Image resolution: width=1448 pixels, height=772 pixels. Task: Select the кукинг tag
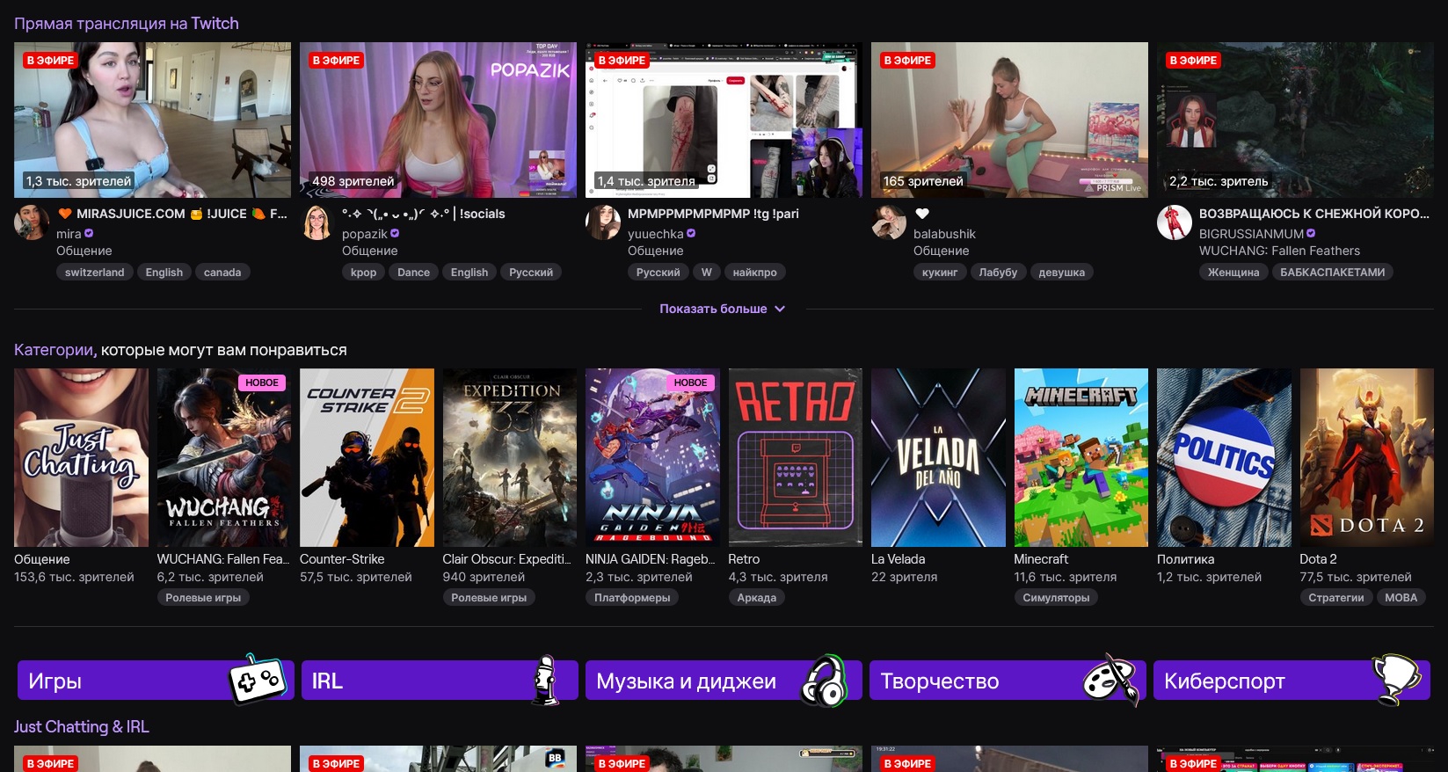click(x=940, y=273)
